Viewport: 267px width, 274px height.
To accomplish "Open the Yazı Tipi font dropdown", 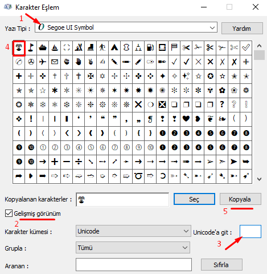I will 126,27.
